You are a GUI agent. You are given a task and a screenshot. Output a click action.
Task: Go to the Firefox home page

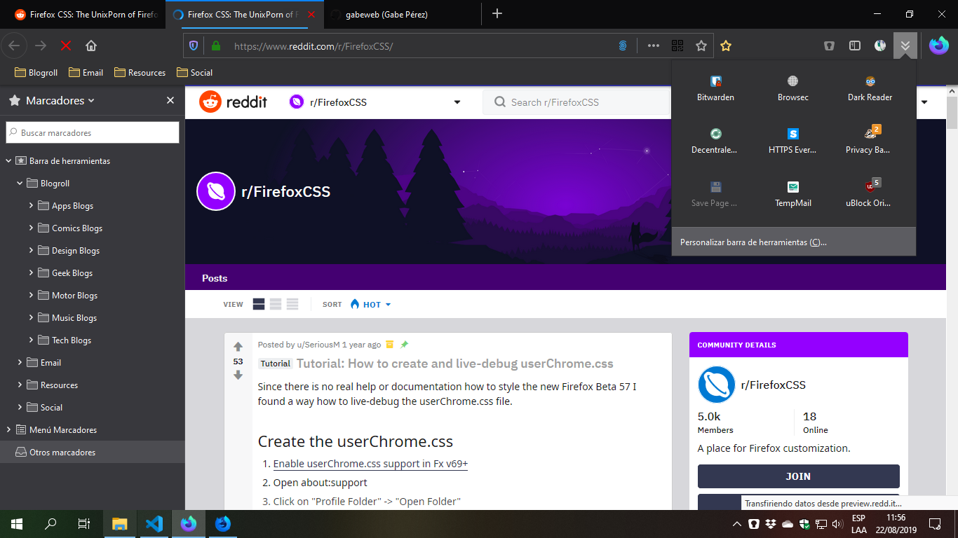(91, 46)
